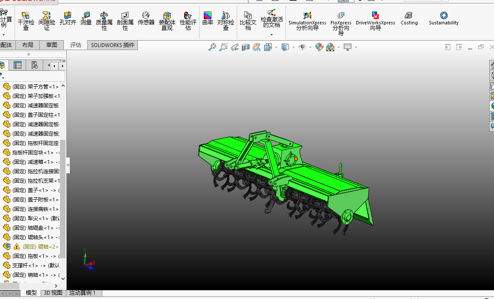
Task: Activate the 测量 measure tool
Action: 86,18
